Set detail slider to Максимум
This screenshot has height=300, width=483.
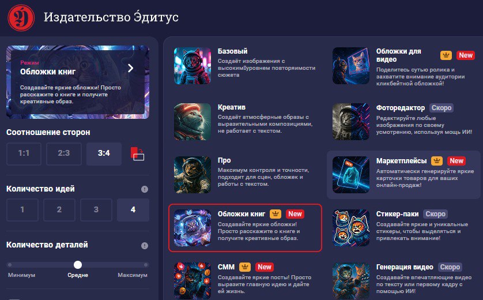(x=146, y=265)
